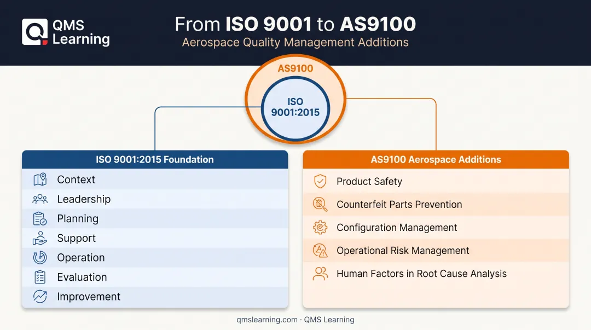Click the Leadership people group icon
This screenshot has width=591, height=330.
click(40, 199)
